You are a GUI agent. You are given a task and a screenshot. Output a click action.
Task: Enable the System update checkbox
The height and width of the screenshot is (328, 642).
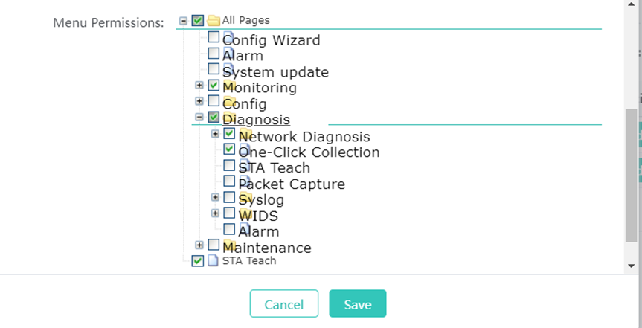point(214,69)
